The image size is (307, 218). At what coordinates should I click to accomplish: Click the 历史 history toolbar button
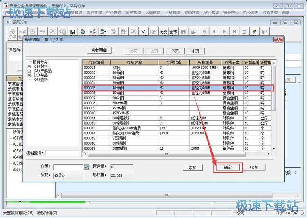pyautogui.click(x=163, y=32)
